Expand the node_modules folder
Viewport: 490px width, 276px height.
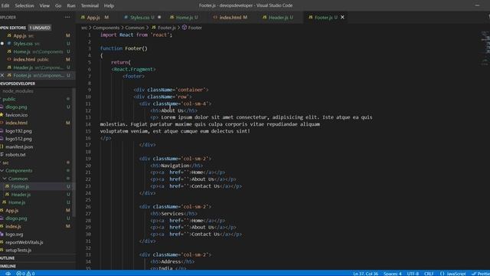tap(18, 91)
